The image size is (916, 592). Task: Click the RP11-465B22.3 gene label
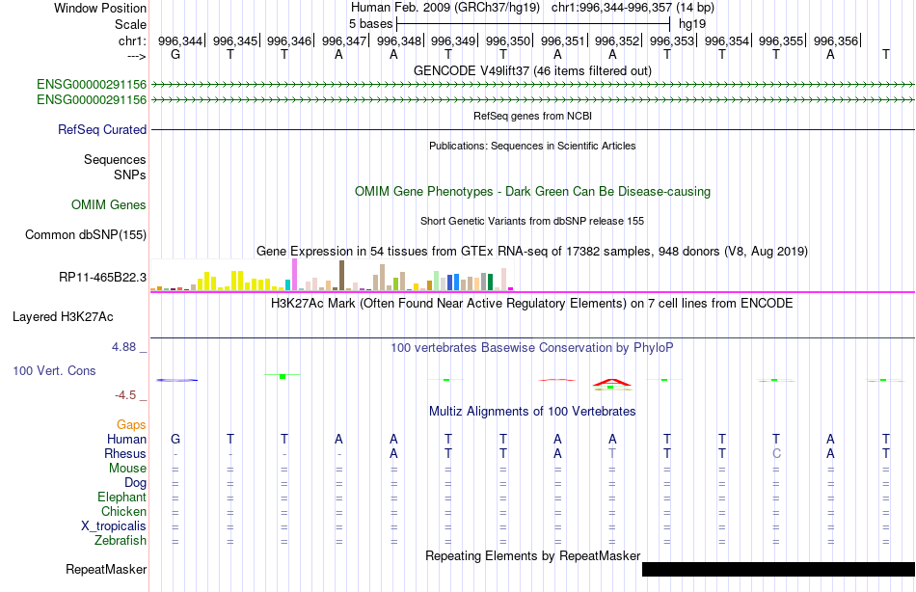pos(103,277)
